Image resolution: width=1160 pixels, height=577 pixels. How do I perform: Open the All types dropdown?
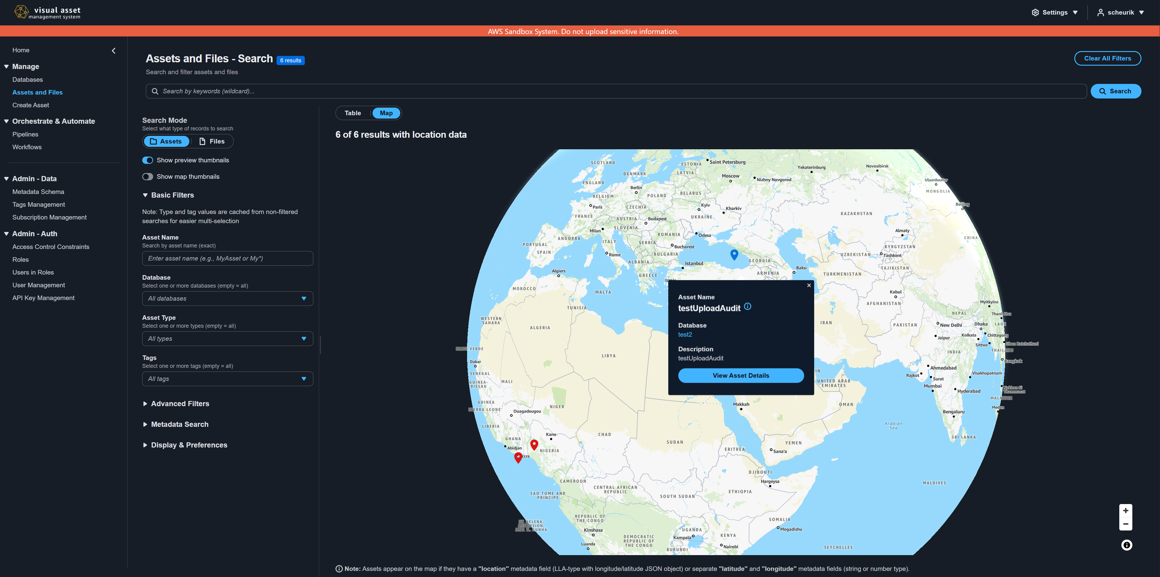[227, 339]
